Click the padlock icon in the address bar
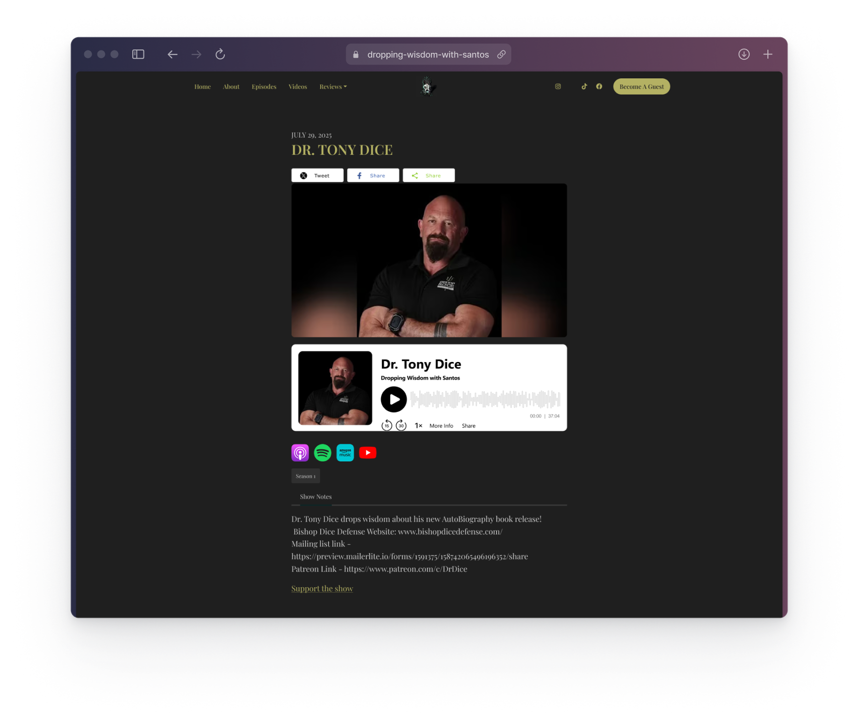 click(x=356, y=54)
